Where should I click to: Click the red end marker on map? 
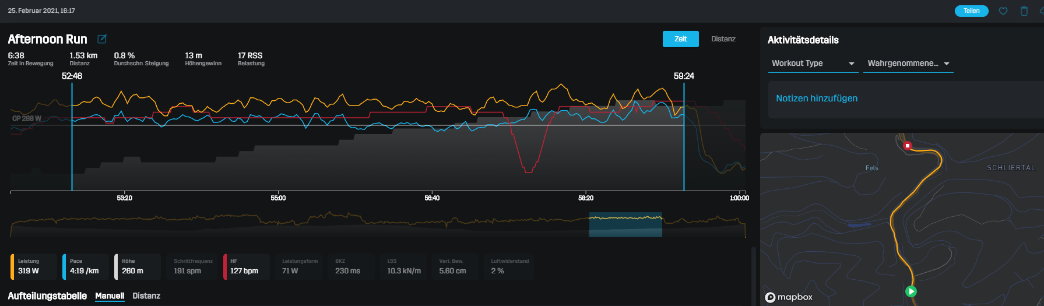[907, 145]
